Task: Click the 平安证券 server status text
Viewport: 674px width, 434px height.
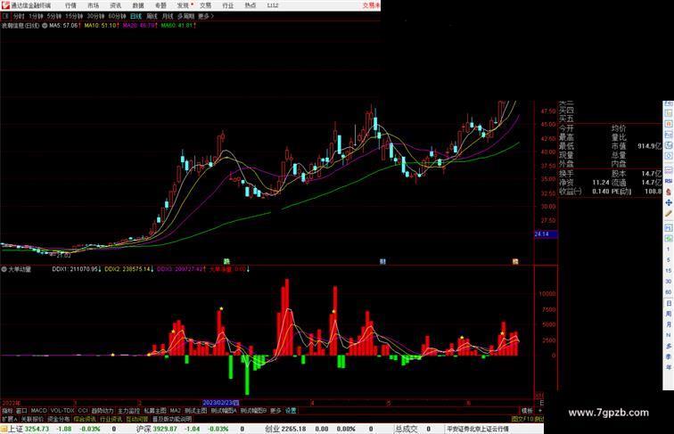Action: tap(478, 429)
